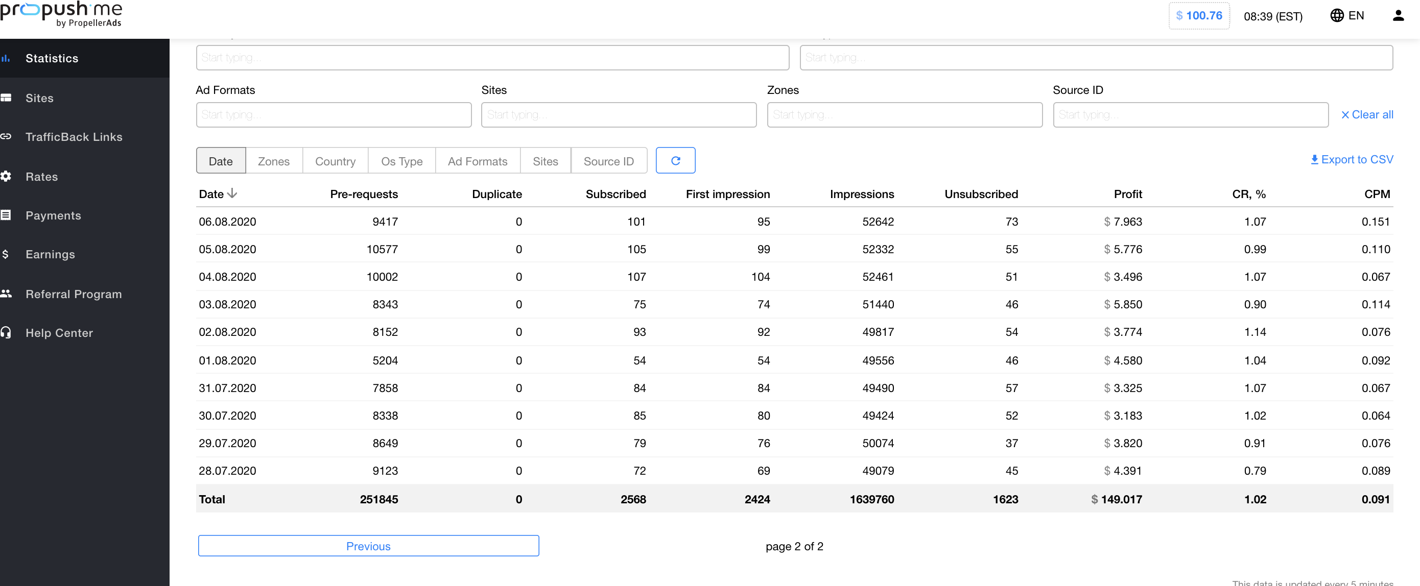Open Payments in sidebar
This screenshot has height=586, width=1420.
pyautogui.click(x=53, y=215)
